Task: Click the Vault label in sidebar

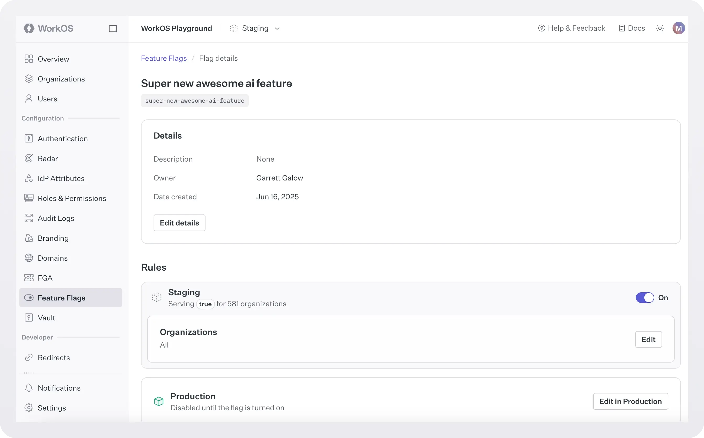Action: click(x=46, y=318)
